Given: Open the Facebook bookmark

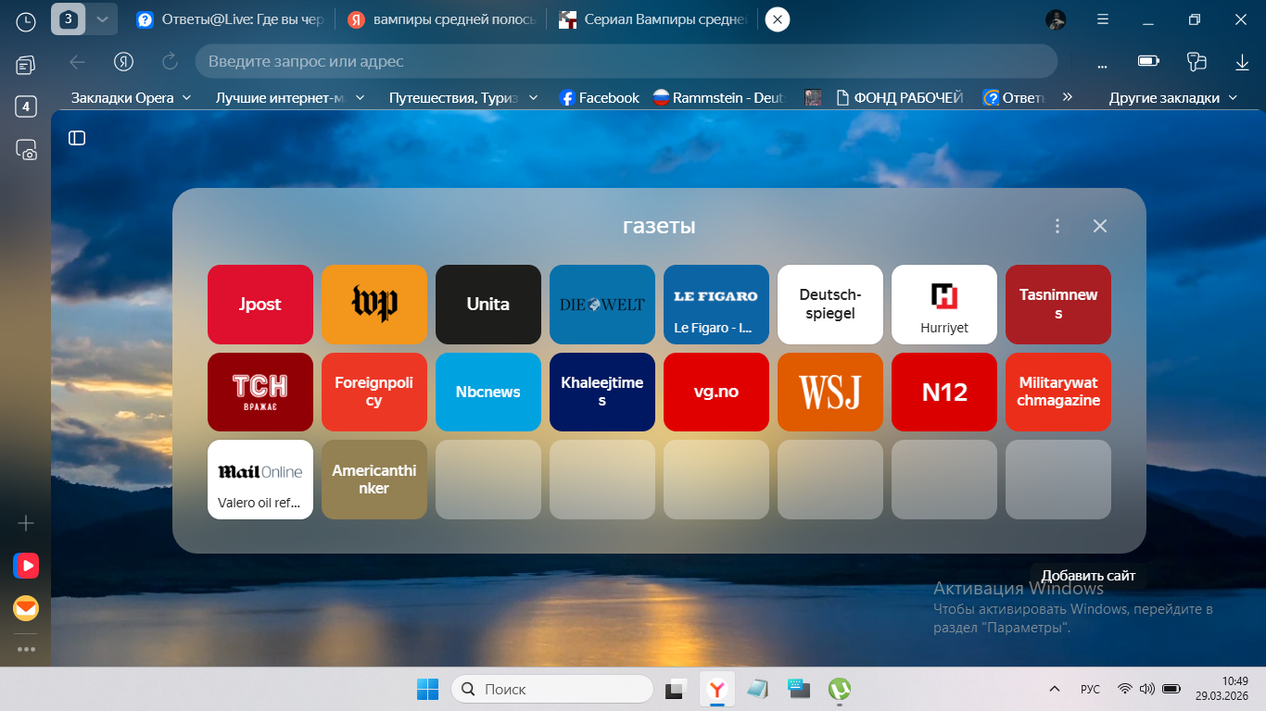Looking at the screenshot, I should pos(600,97).
